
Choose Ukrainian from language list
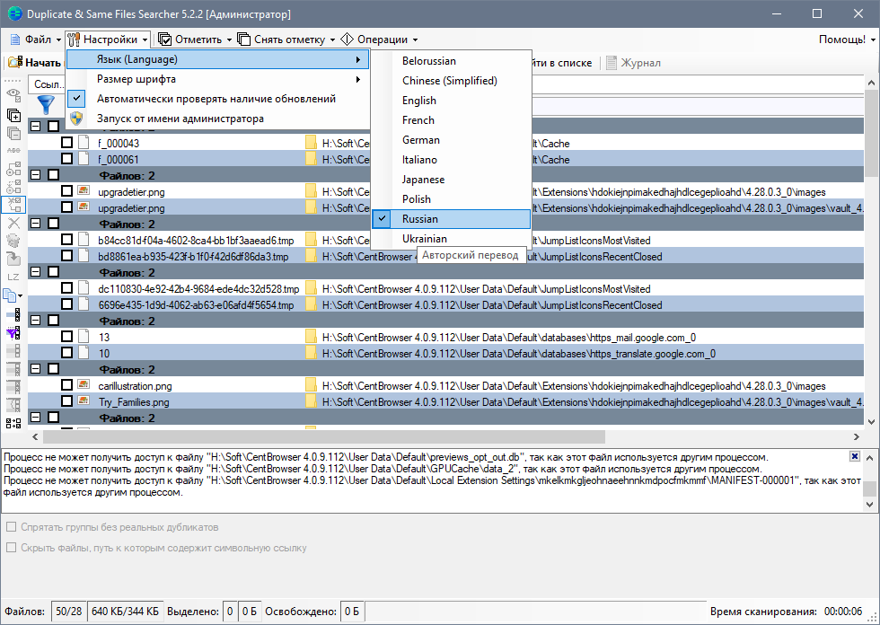[451, 239]
